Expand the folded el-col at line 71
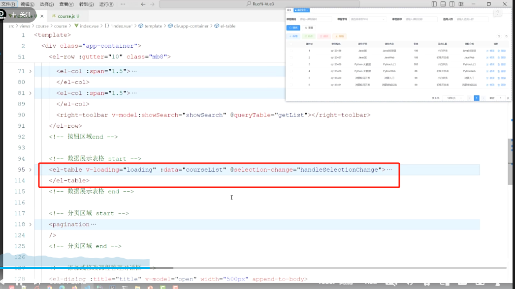The height and width of the screenshot is (289, 515). [x=30, y=71]
